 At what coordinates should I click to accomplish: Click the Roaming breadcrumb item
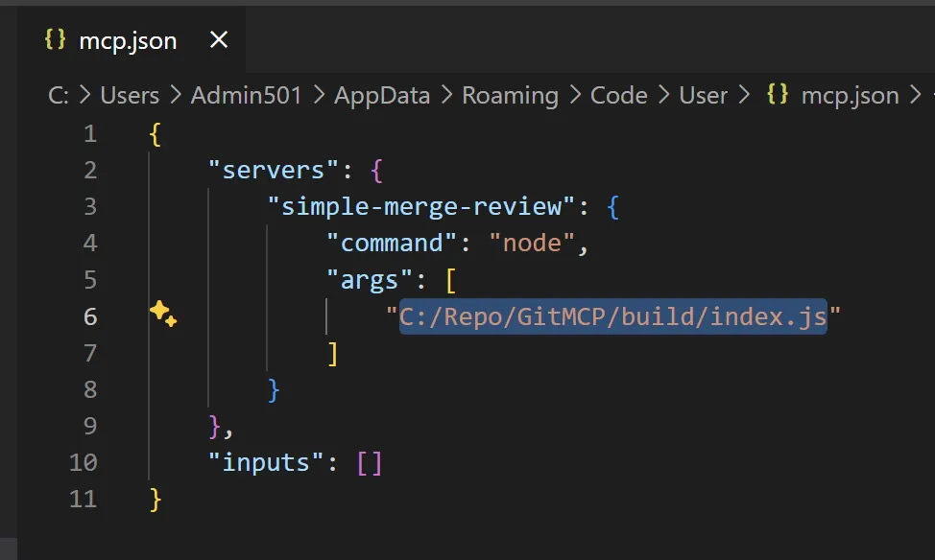click(510, 96)
